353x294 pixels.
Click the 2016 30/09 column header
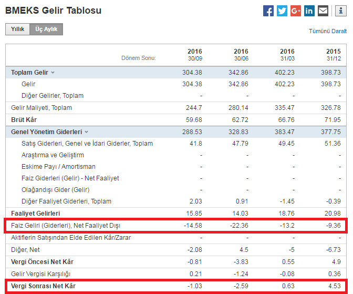(x=195, y=55)
